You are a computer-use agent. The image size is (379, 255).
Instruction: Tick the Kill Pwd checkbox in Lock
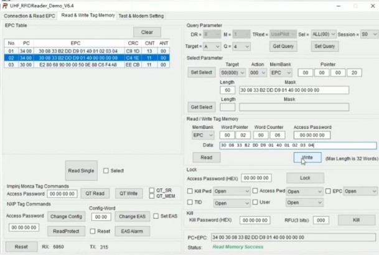coord(190,191)
